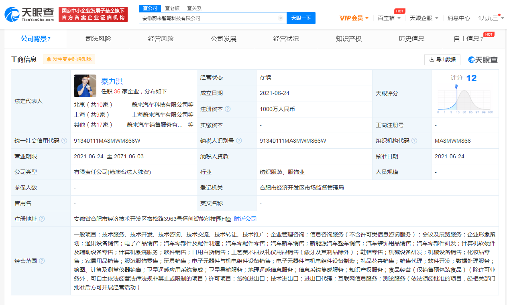Switch to the 司法风险 tab
Image resolution: width=507 pixels, height=305 pixels.
click(98, 39)
